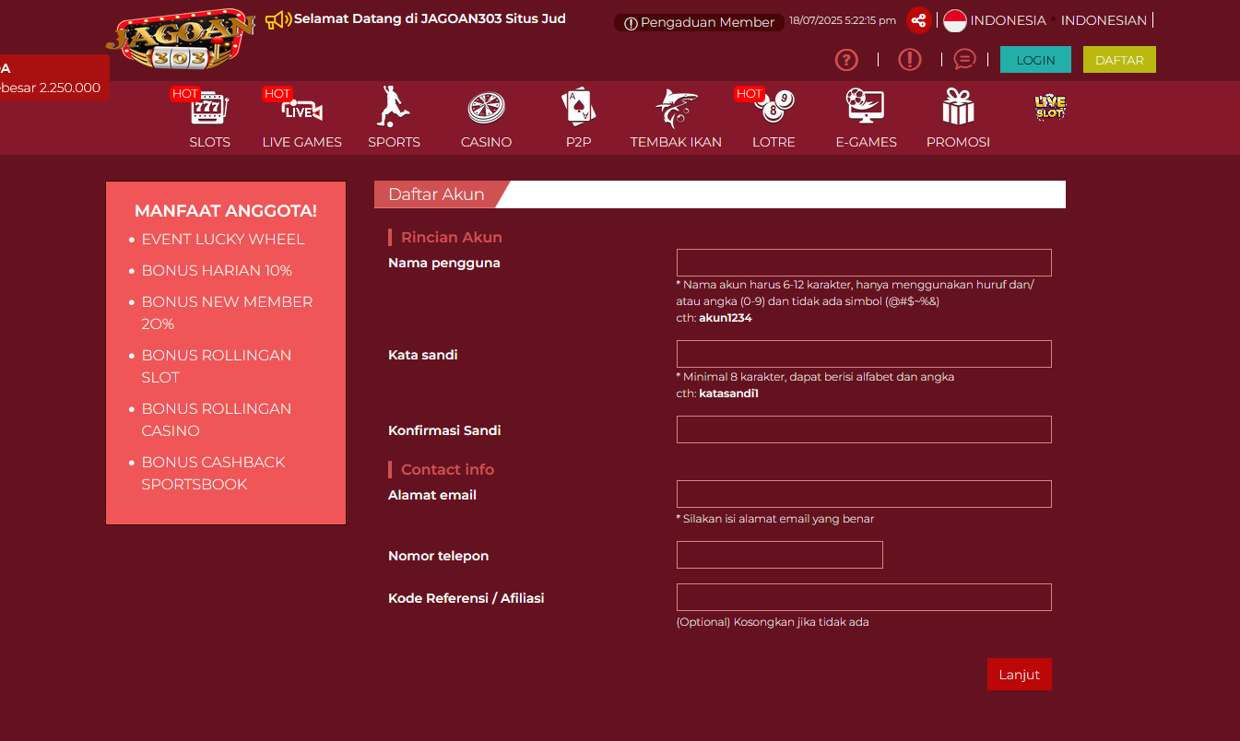Image resolution: width=1240 pixels, height=741 pixels.
Task: Open the red share icon
Action: coord(918,20)
